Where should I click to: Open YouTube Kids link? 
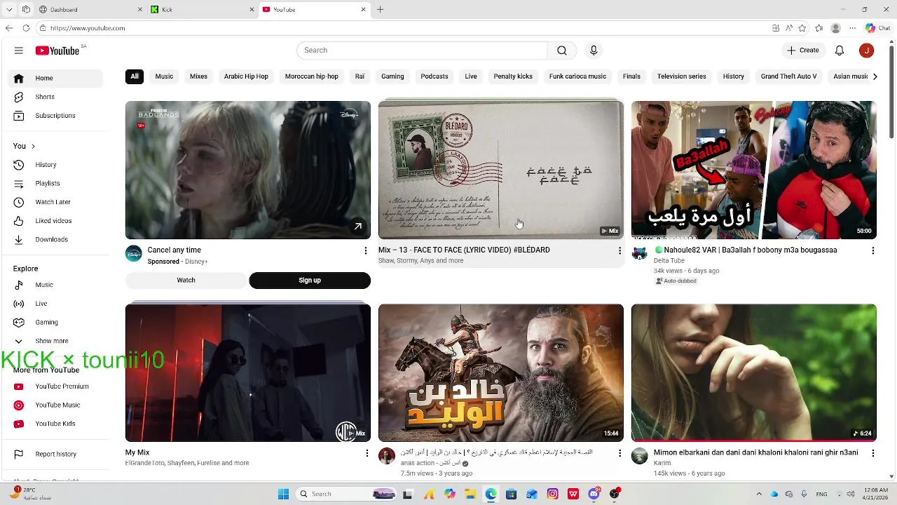pyautogui.click(x=56, y=424)
